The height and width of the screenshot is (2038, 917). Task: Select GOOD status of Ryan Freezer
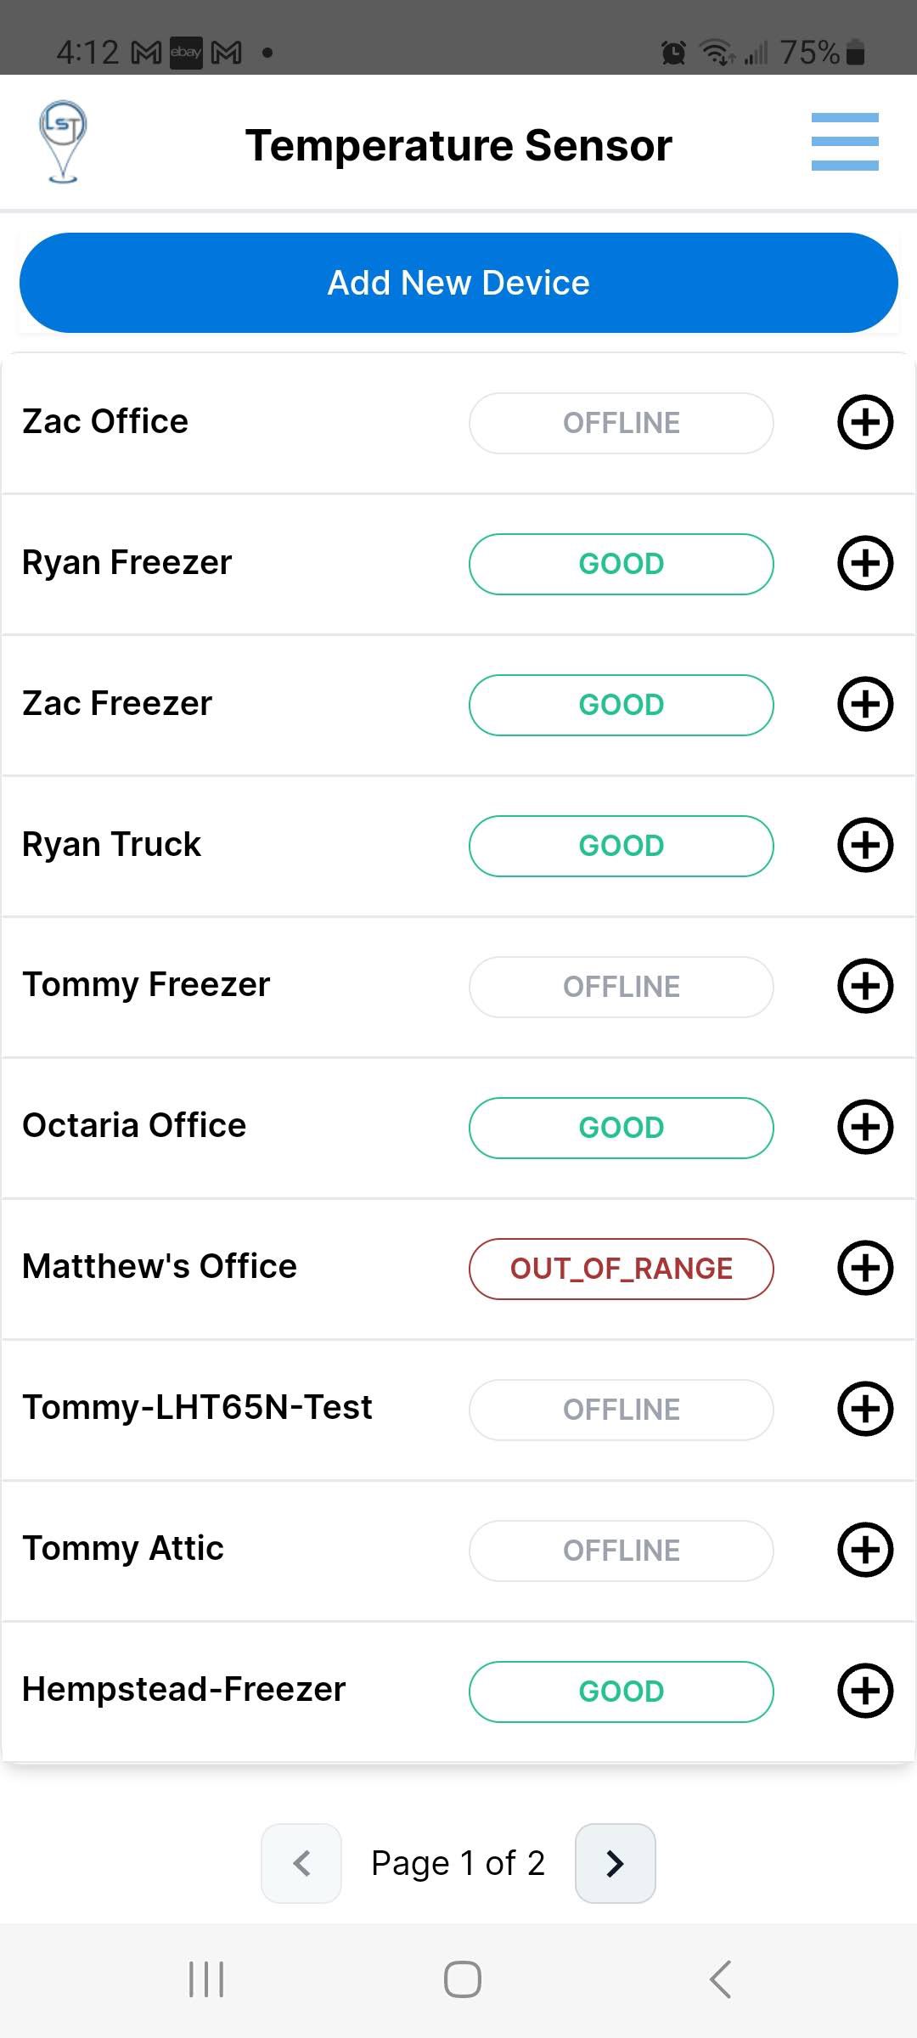tap(621, 564)
